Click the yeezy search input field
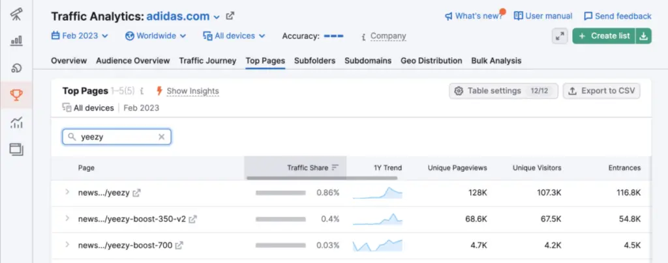Viewport: 668px width, 263px height. [x=117, y=137]
